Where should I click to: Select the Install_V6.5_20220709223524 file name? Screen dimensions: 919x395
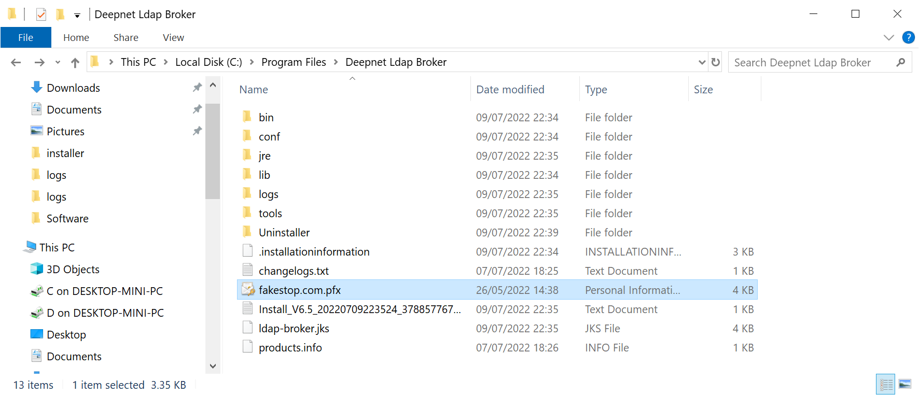point(360,309)
